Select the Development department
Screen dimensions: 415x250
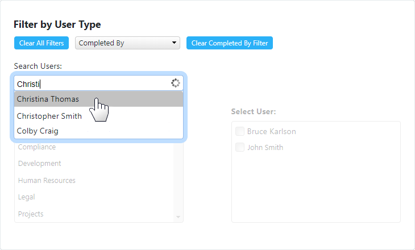pyautogui.click(x=39, y=164)
